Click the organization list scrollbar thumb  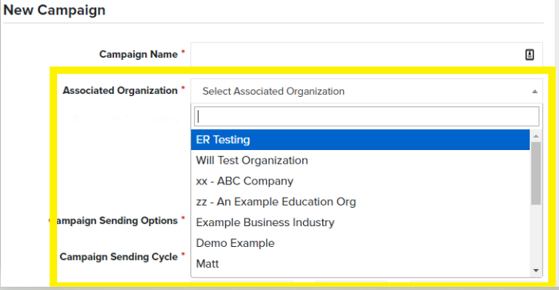pyautogui.click(x=536, y=173)
